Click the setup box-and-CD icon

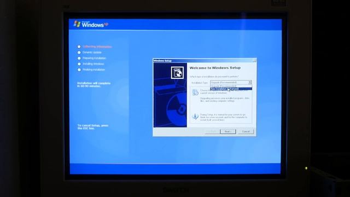[x=177, y=73]
